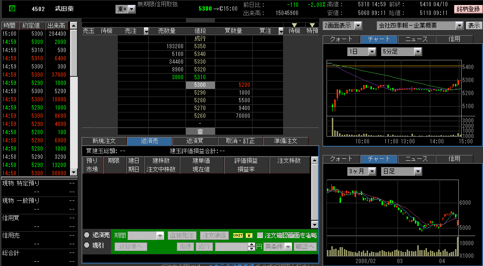Image resolution: width=483 pixels, height=266 pixels.
Task: Select the 現引 radio button
Action: (87, 245)
